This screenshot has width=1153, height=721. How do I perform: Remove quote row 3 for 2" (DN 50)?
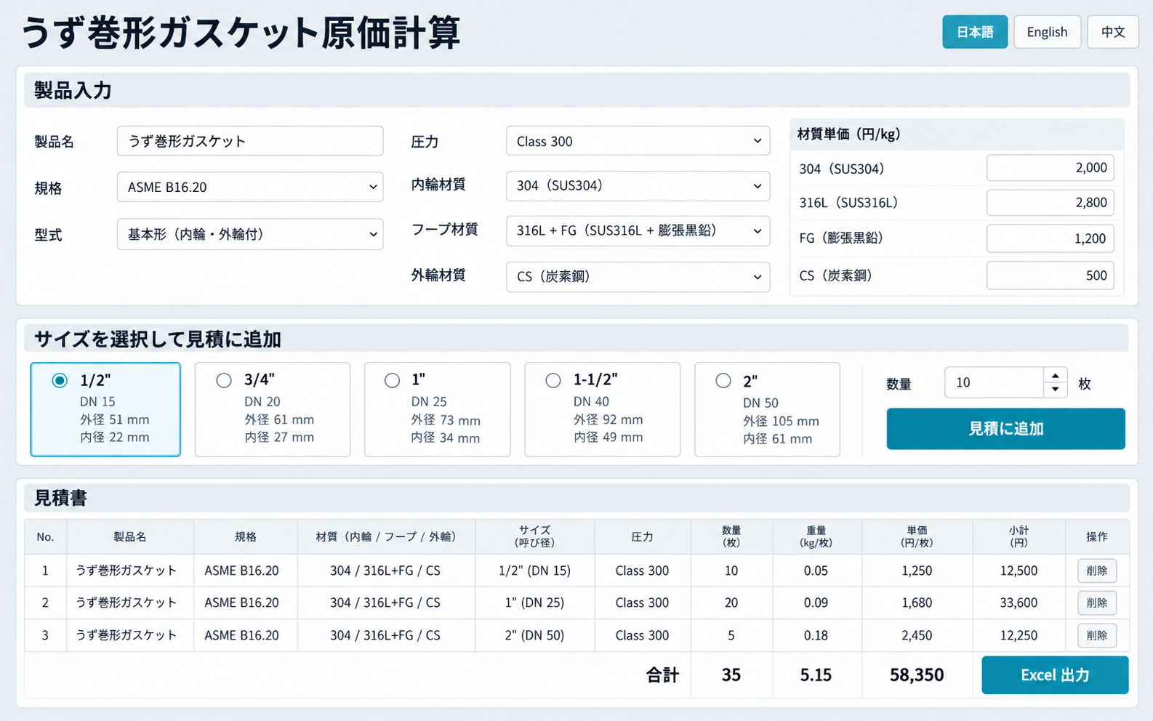click(1096, 635)
